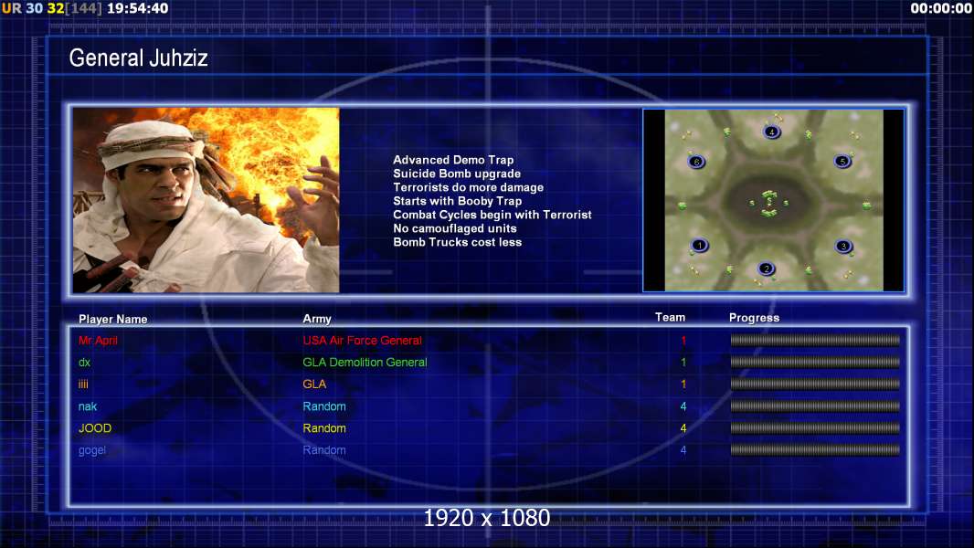This screenshot has width=974, height=548.
Task: Click nak's loading progress bar
Action: coord(815,406)
